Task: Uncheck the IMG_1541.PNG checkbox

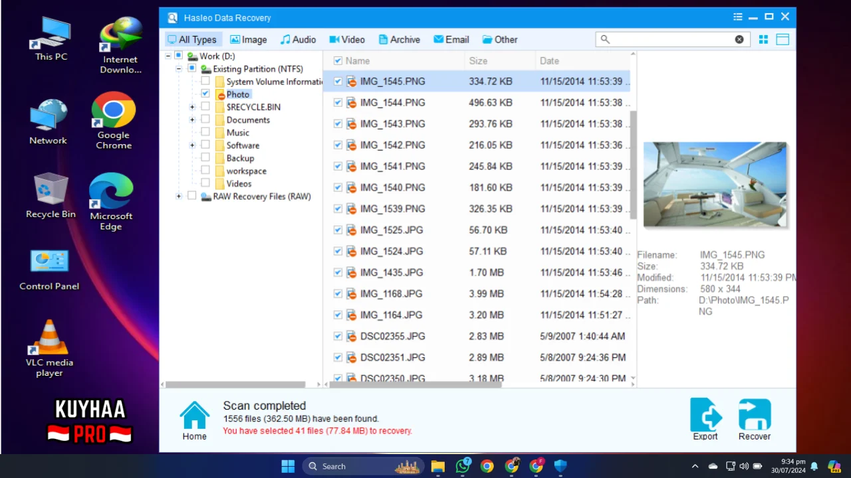Action: (338, 166)
